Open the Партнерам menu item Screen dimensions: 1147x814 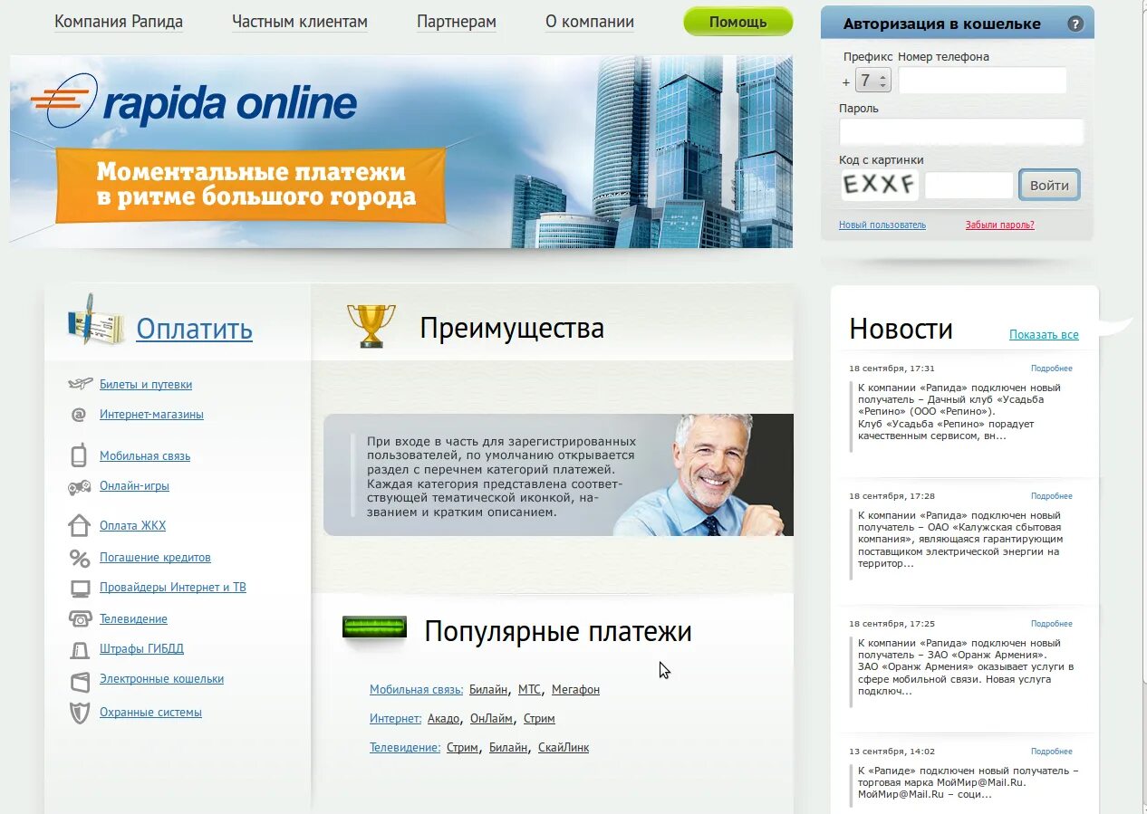(457, 22)
